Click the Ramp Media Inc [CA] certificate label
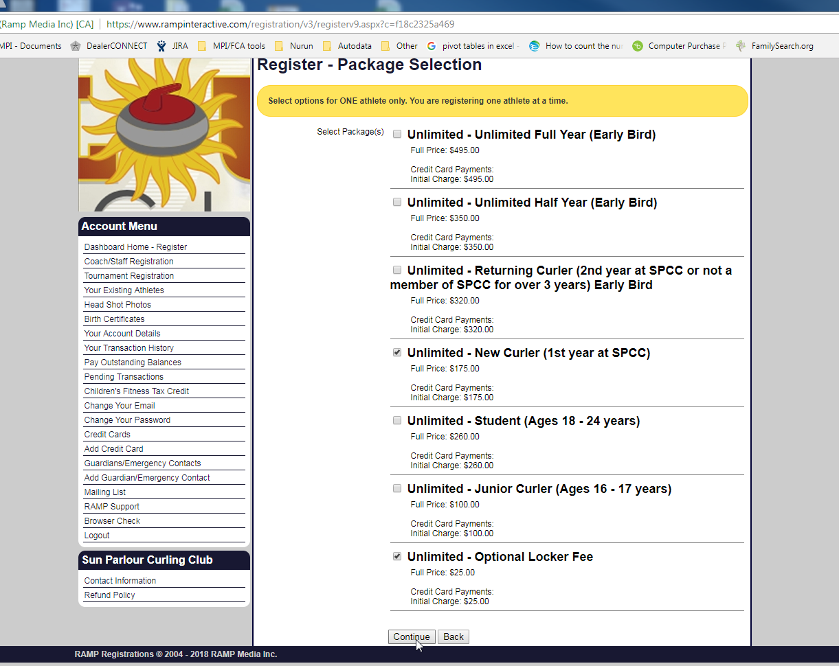Viewport: 839px width, 666px height. click(47, 24)
